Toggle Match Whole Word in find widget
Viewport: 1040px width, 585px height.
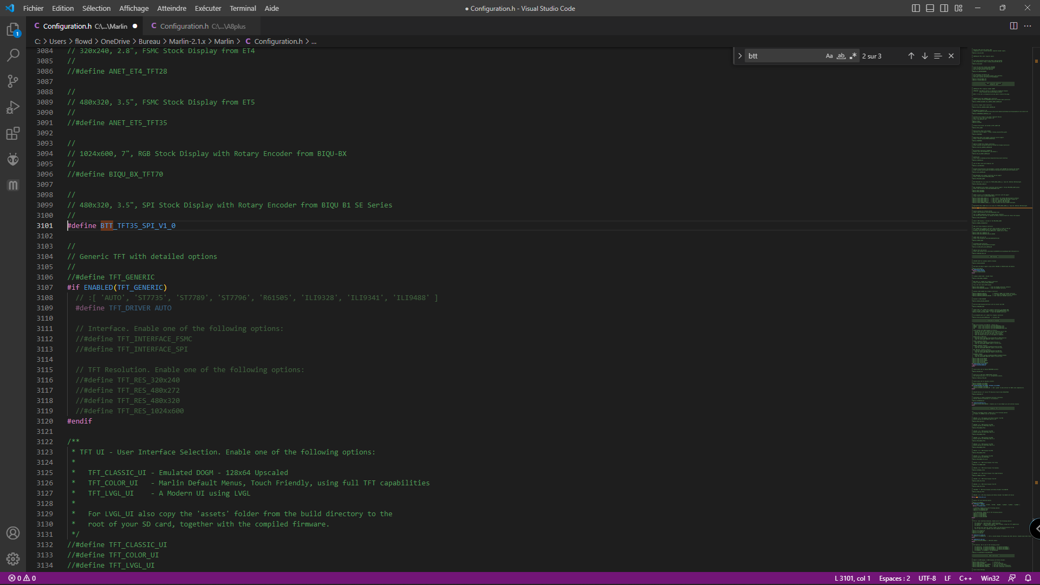[841, 56]
